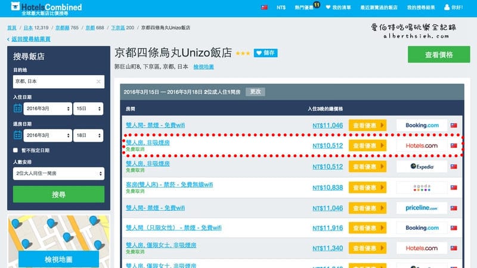Image resolution: width=477 pixels, height=268 pixels.
Task: Click the Booking.com logo in first row
Action: coord(422,125)
